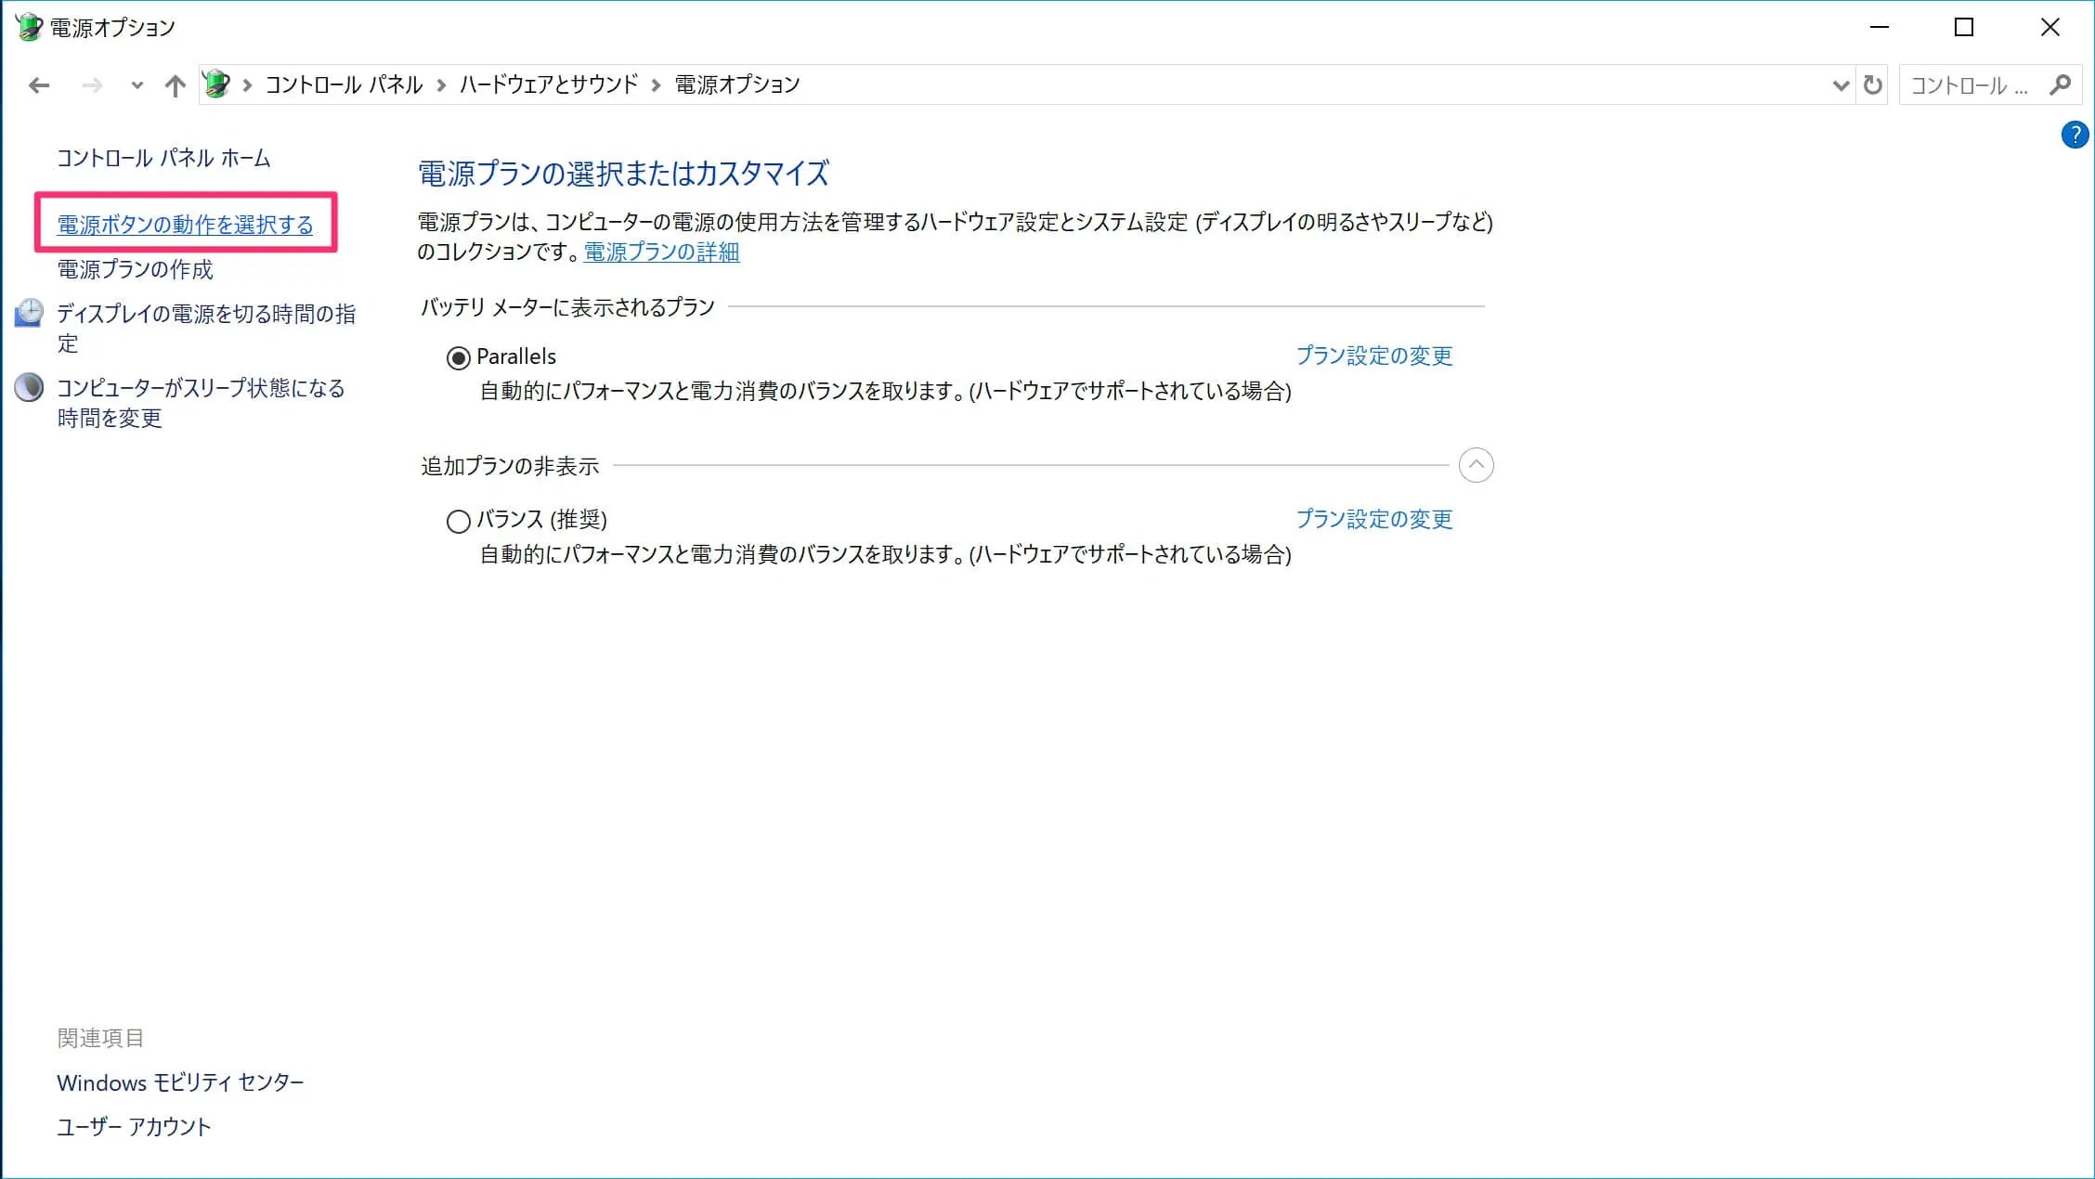Open the 電源プランの詳細 link
The height and width of the screenshot is (1179, 2095).
(x=661, y=252)
